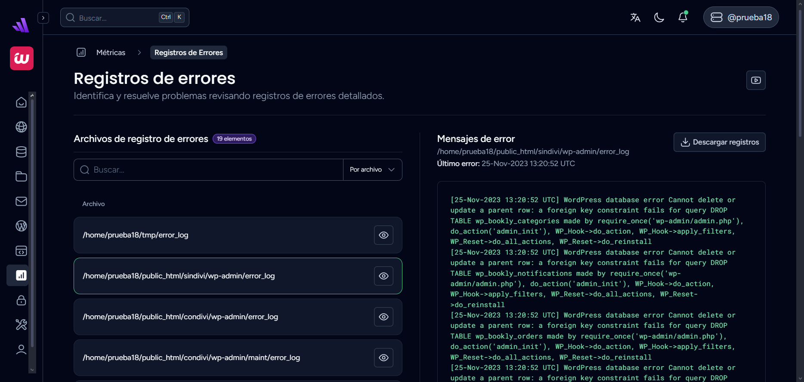Open the WordPress icon in sidebar
The height and width of the screenshot is (382, 804).
pos(21,226)
